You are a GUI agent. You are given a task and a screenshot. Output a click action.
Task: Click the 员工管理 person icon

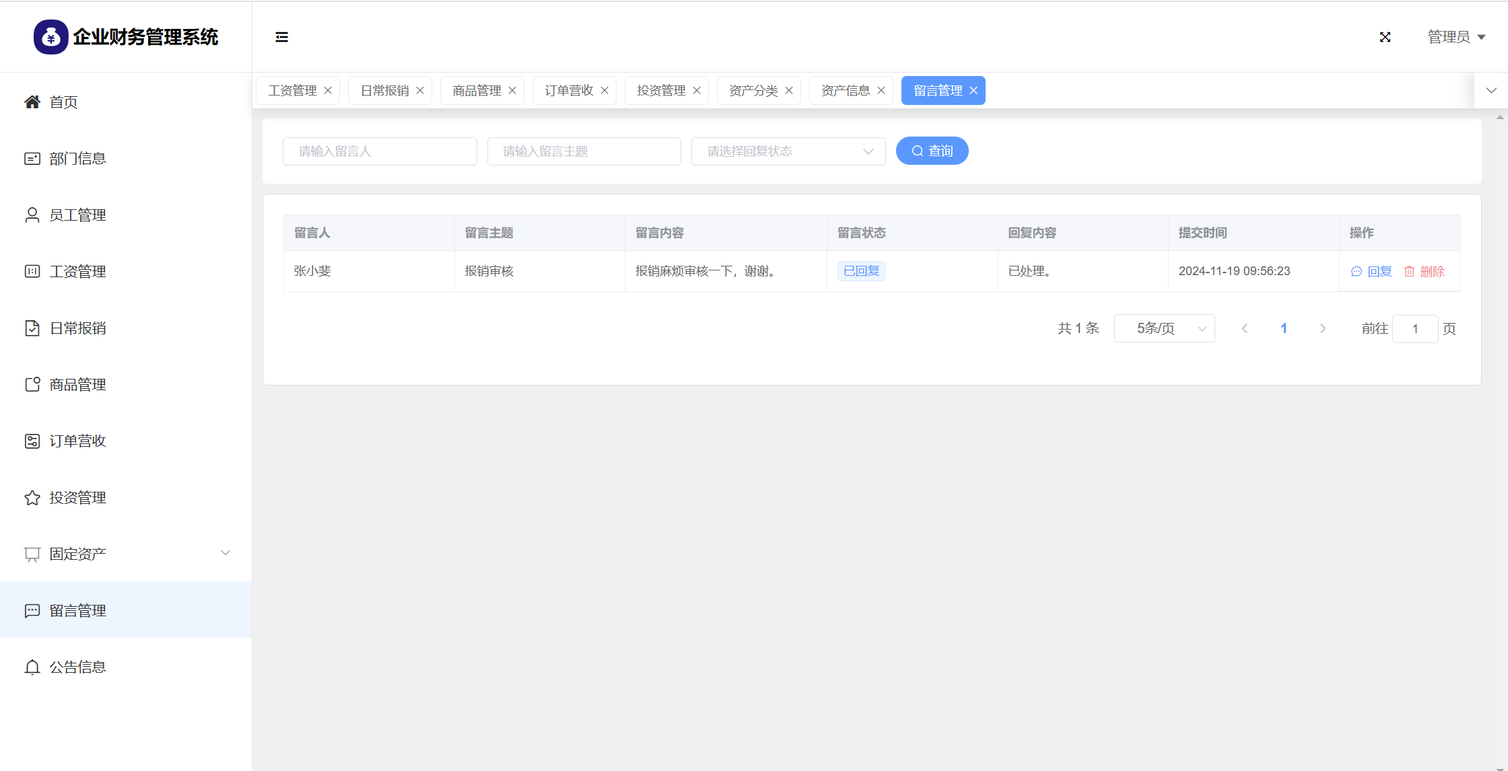[32, 215]
